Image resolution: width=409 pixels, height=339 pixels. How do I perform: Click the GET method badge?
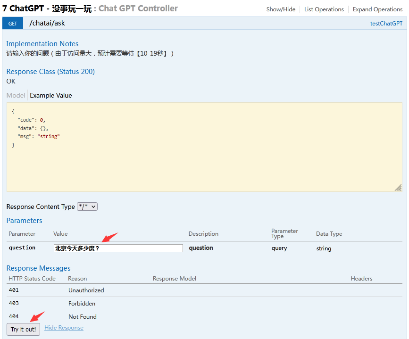click(13, 24)
